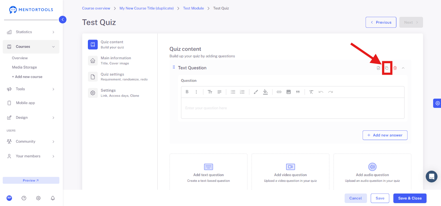Open the notifications bell

pos(53,198)
